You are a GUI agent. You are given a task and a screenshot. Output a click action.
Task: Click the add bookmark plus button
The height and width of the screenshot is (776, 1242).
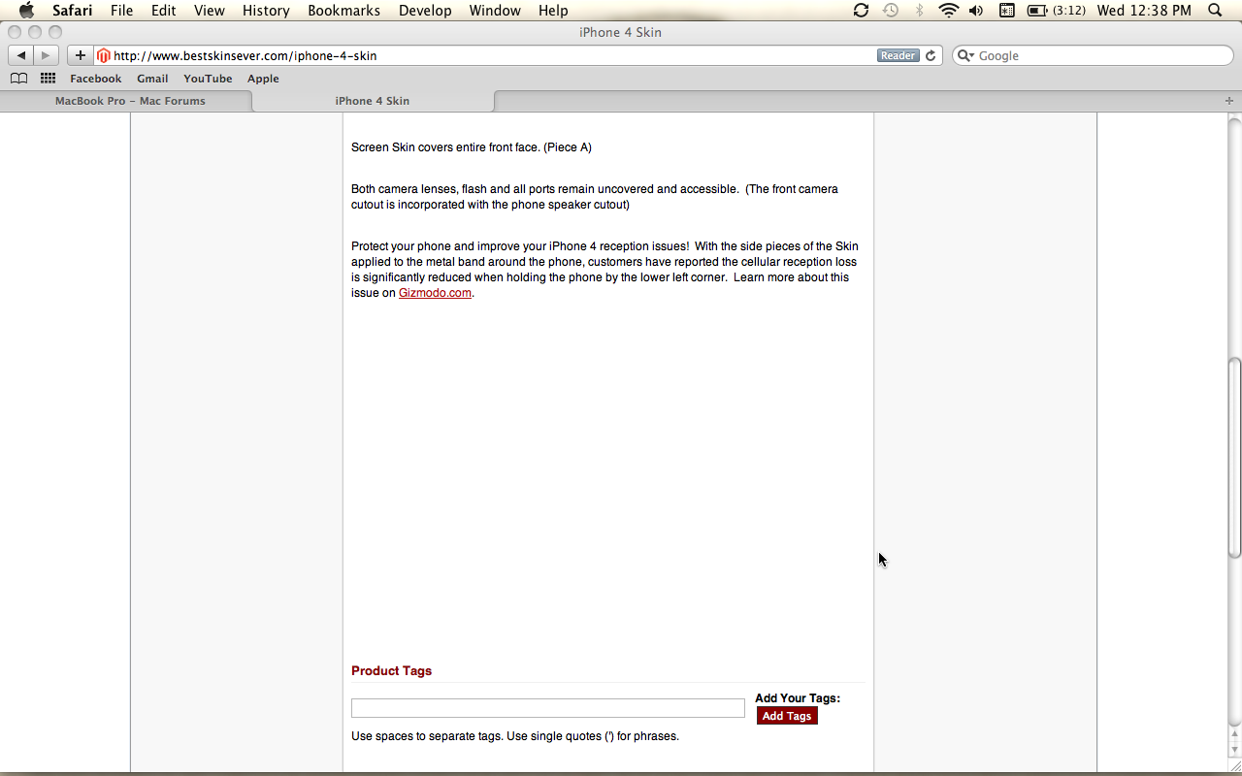tap(81, 55)
